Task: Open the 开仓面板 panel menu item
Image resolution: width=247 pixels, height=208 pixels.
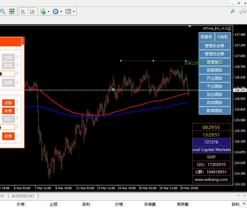Action: pos(215,78)
